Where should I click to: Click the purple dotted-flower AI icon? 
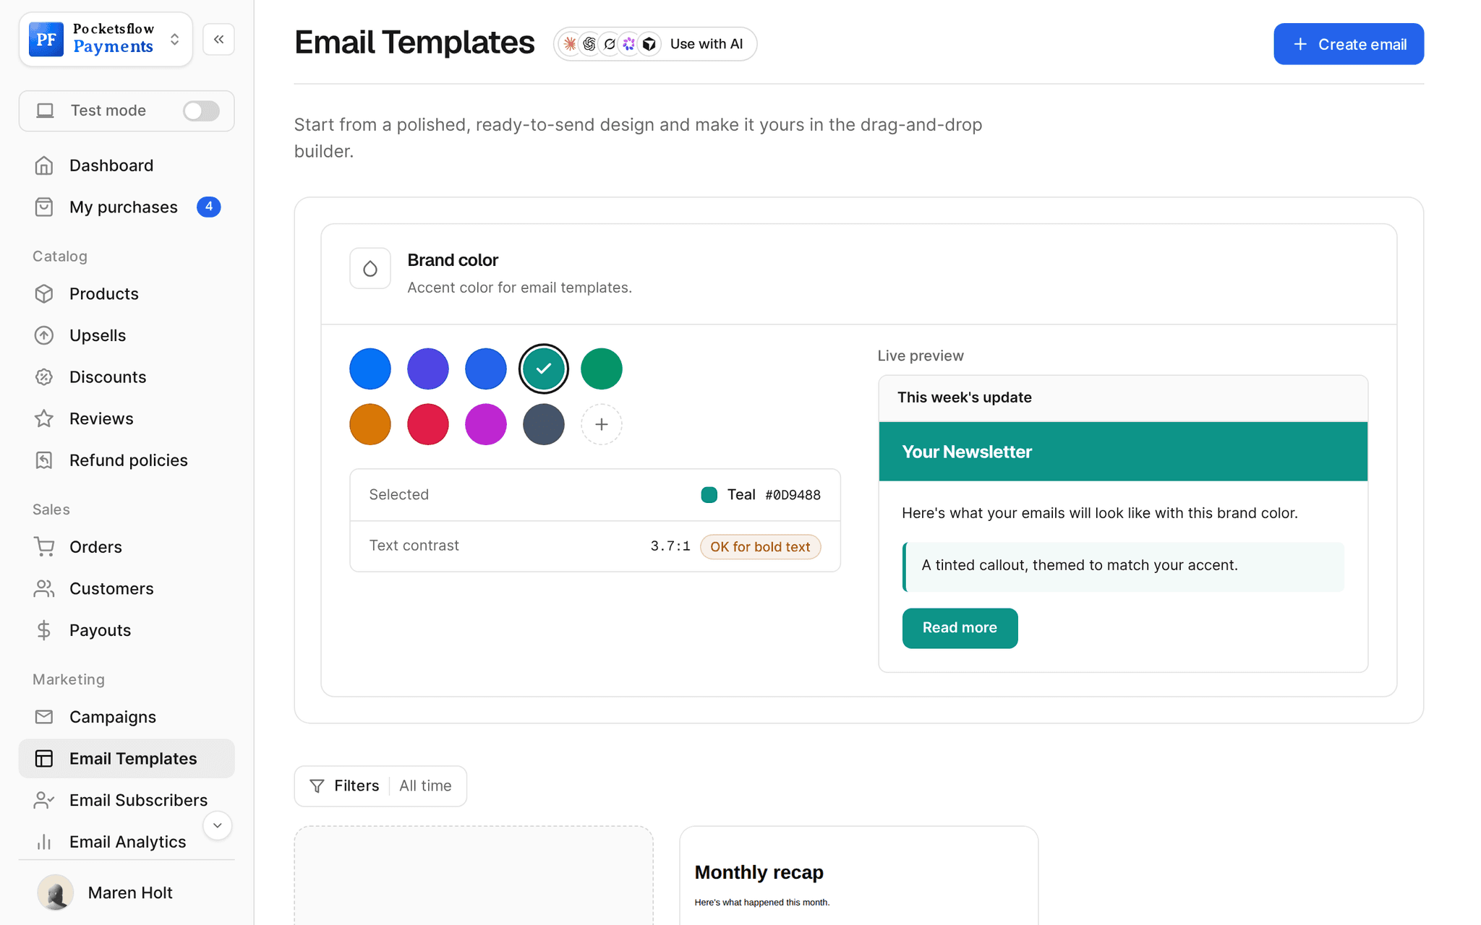[629, 44]
